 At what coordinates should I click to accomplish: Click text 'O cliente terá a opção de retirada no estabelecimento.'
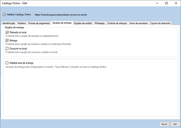[32, 36]
